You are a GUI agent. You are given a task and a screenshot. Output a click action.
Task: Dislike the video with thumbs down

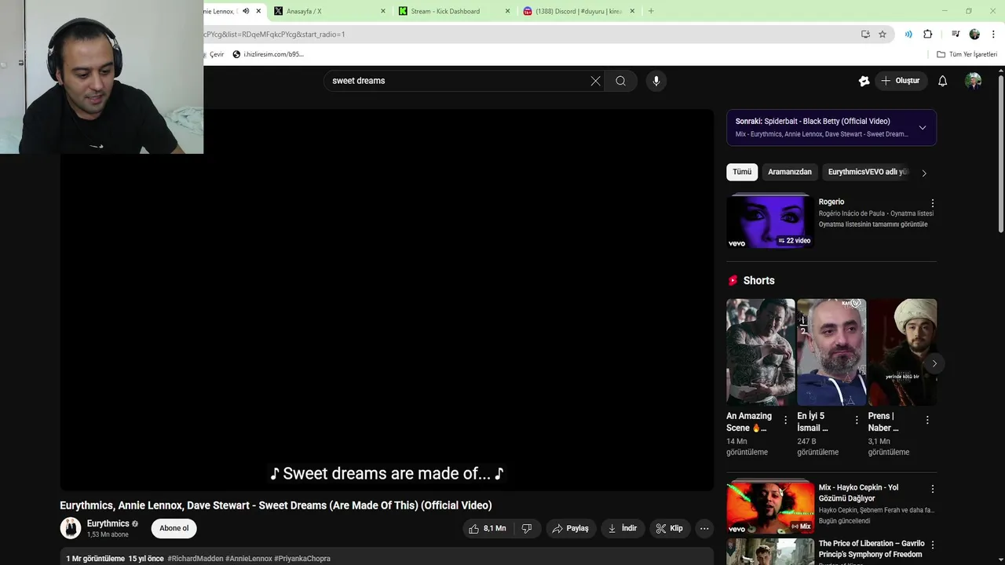pos(527,529)
